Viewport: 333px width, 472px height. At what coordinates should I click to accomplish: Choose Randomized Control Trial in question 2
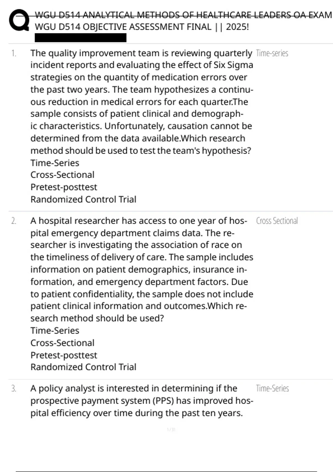pos(83,367)
